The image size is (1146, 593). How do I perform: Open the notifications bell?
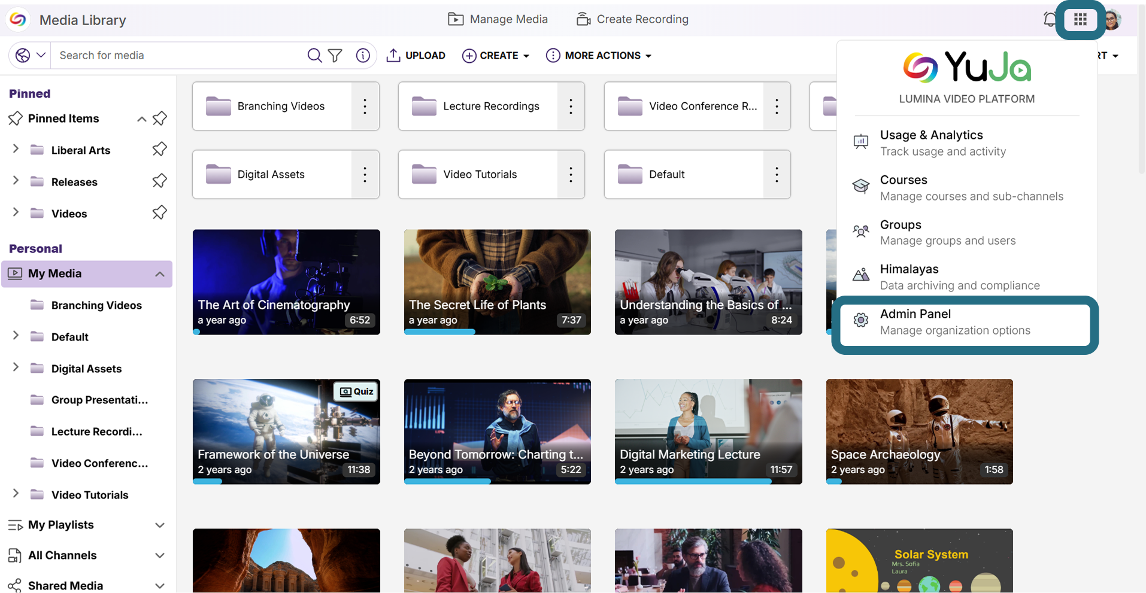coord(1049,20)
